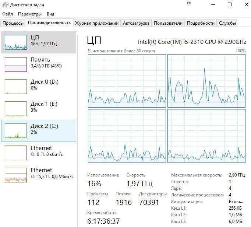Select Ethernet with 0,6 Мбит/с

[39, 175]
